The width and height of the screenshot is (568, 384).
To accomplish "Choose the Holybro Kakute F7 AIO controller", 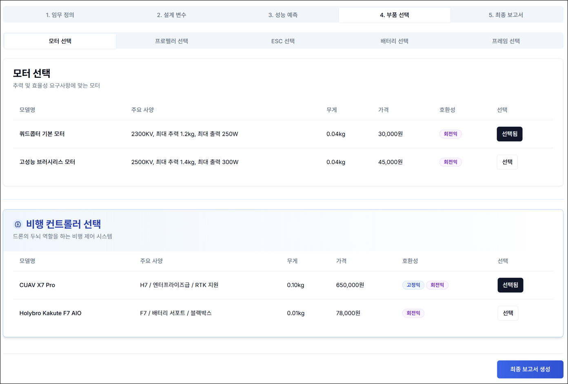I will (508, 313).
